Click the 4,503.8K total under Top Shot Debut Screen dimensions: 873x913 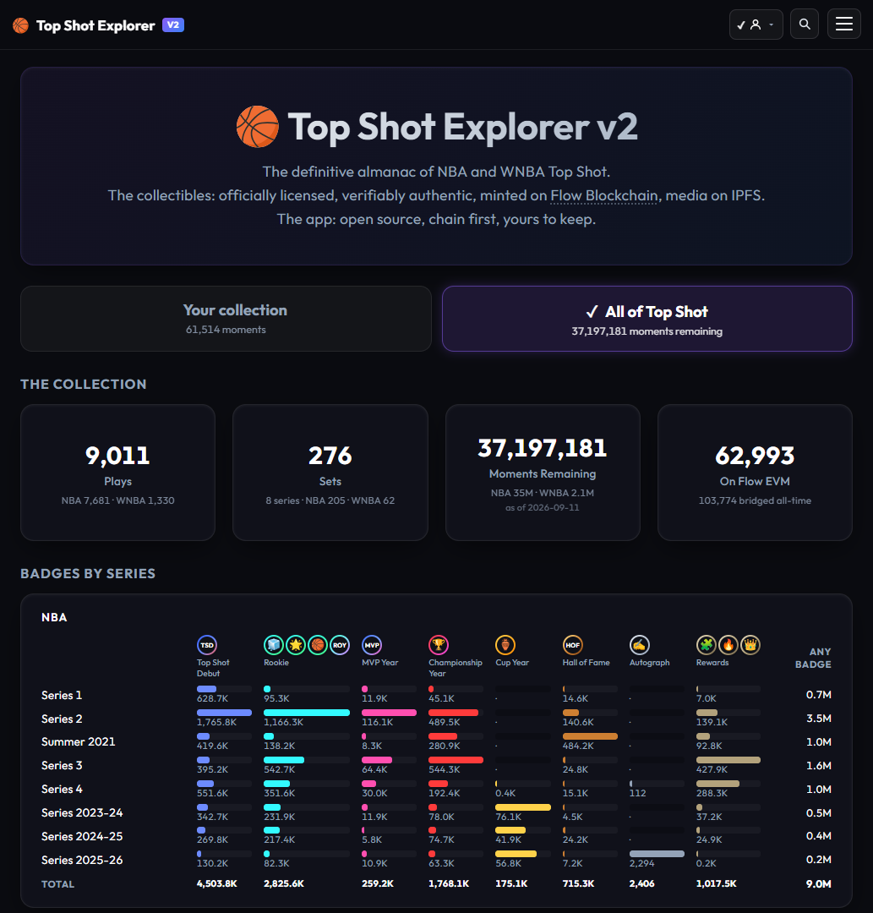coord(217,884)
